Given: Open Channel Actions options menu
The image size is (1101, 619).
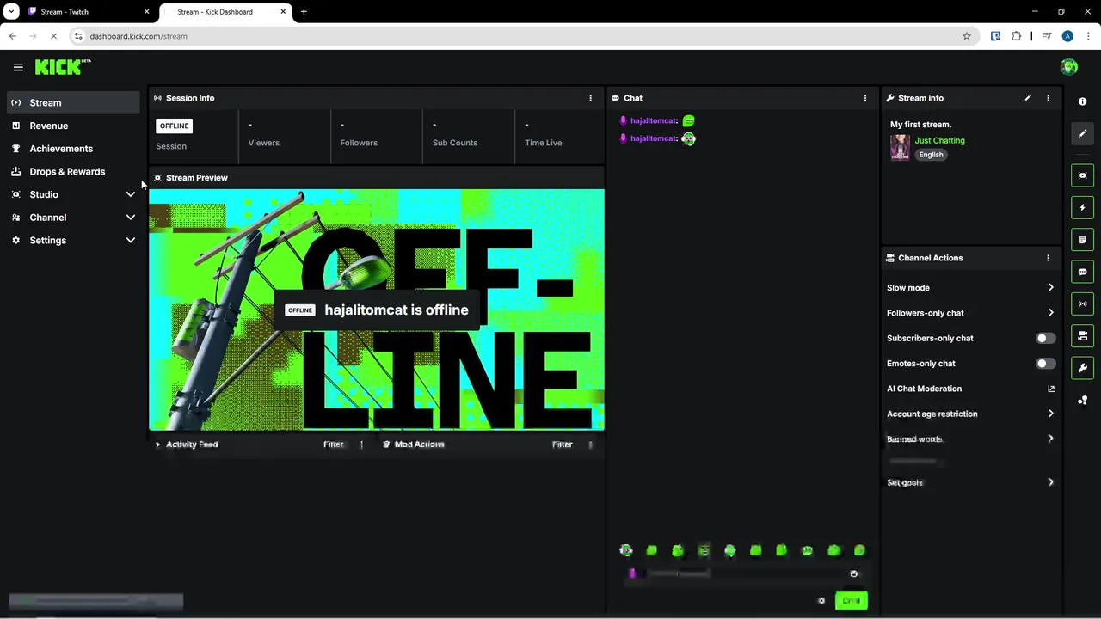Looking at the screenshot, I should (1048, 258).
